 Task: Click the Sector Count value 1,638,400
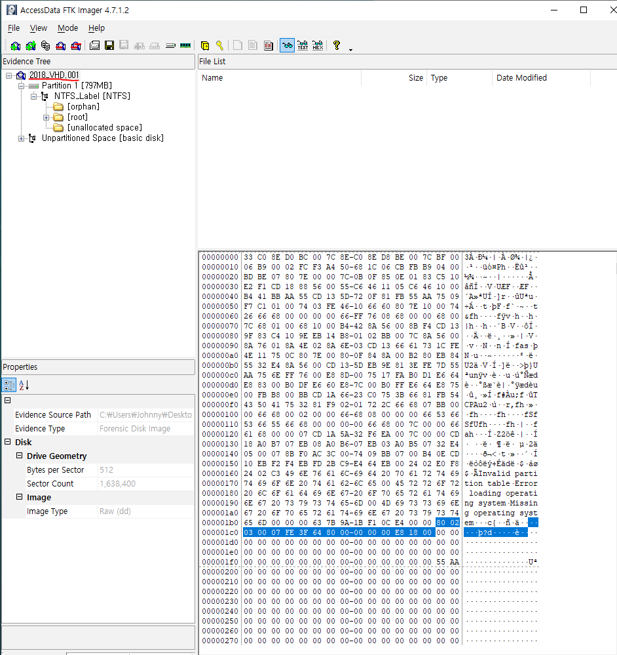pos(118,484)
